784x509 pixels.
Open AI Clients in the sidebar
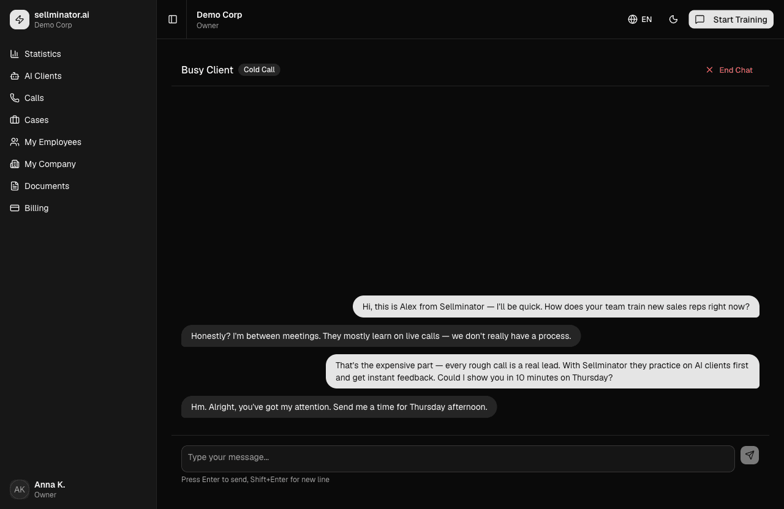pyautogui.click(x=78, y=76)
